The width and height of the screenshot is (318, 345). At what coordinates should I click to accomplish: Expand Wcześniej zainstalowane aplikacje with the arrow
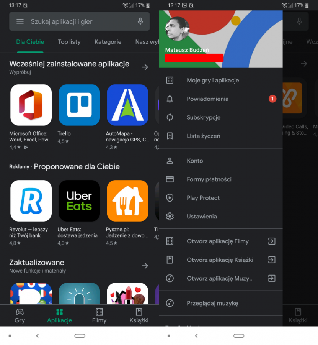click(x=145, y=67)
